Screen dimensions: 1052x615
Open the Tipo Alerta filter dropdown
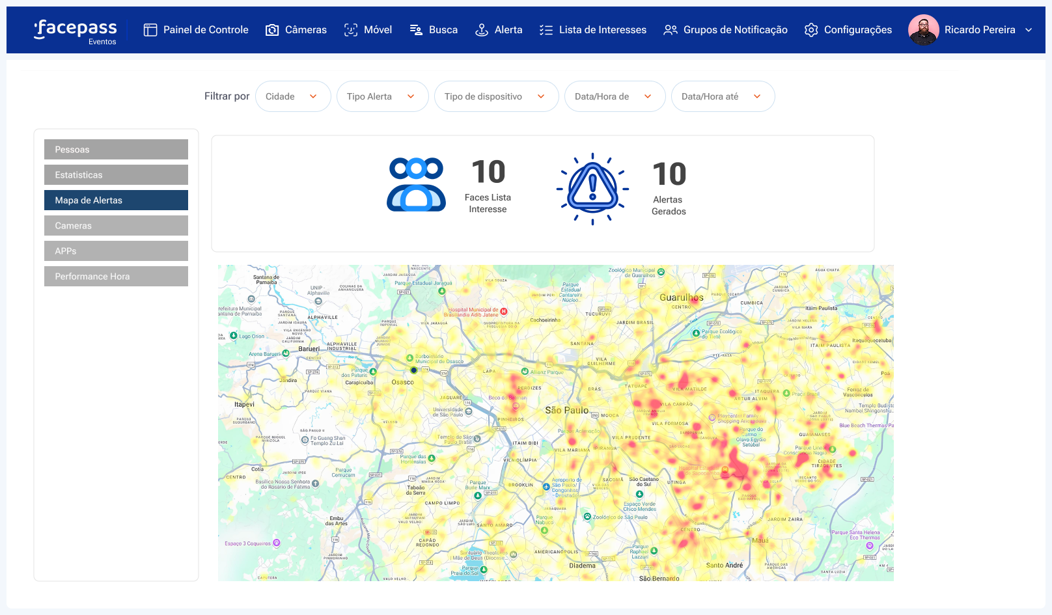tap(382, 96)
